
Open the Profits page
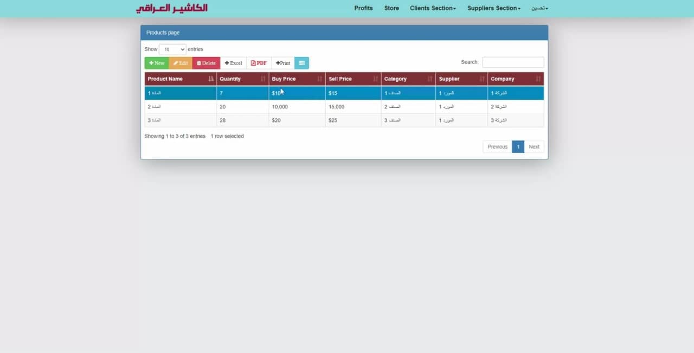[x=363, y=8]
